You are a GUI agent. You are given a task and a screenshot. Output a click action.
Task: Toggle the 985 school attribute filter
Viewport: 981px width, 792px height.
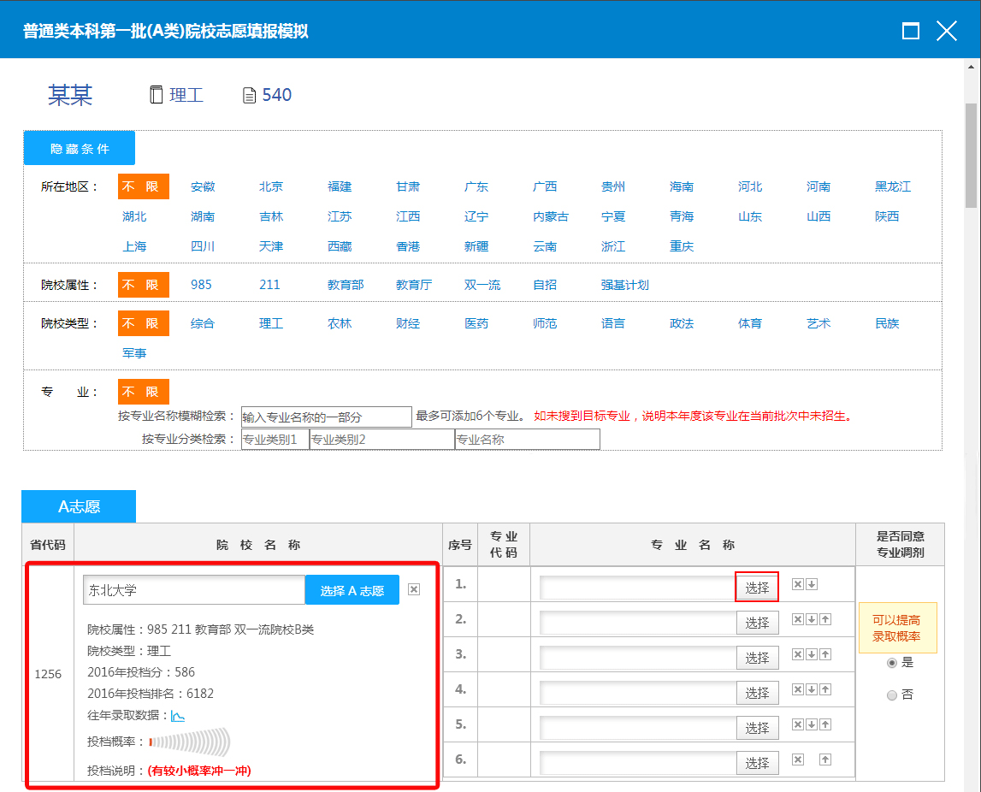(x=201, y=285)
